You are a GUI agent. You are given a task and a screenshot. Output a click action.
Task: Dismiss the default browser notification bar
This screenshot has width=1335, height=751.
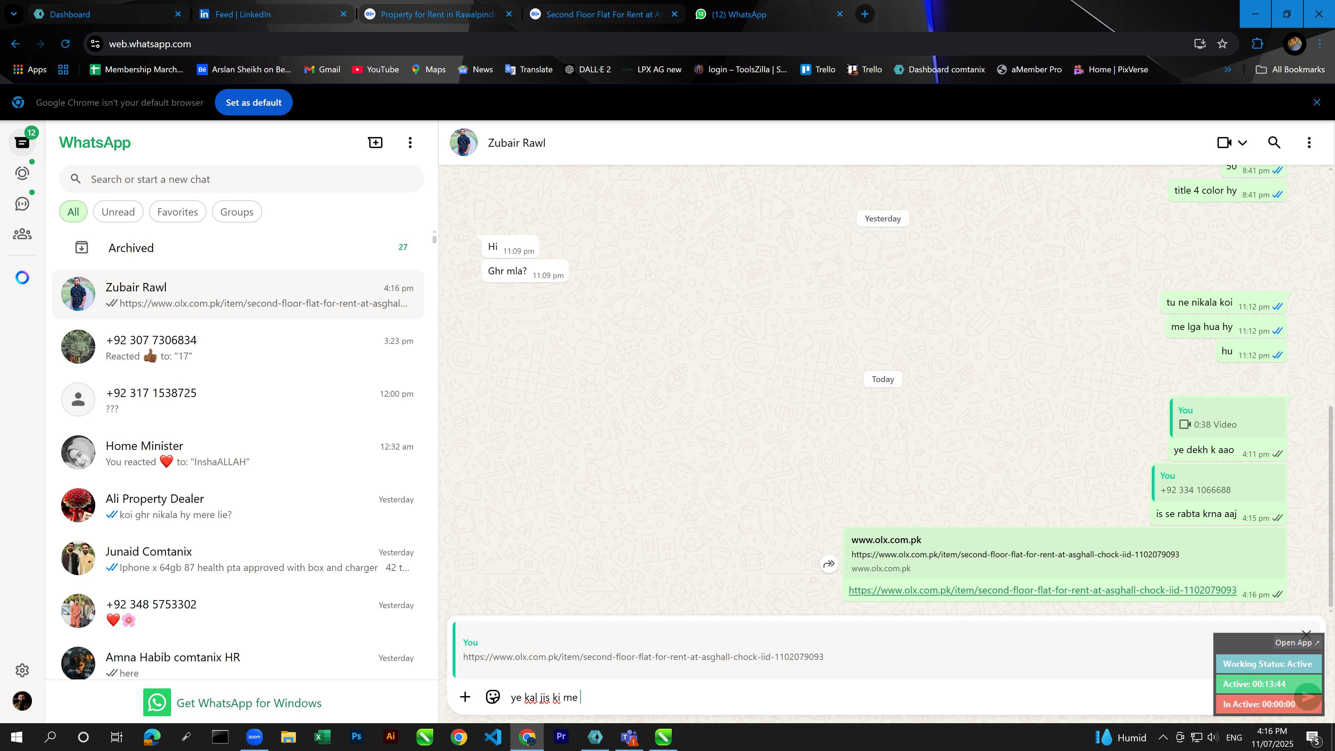[1317, 103]
